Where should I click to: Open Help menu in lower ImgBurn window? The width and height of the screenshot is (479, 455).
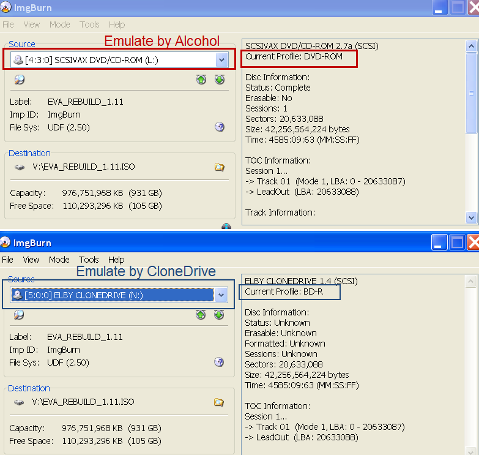(116, 260)
